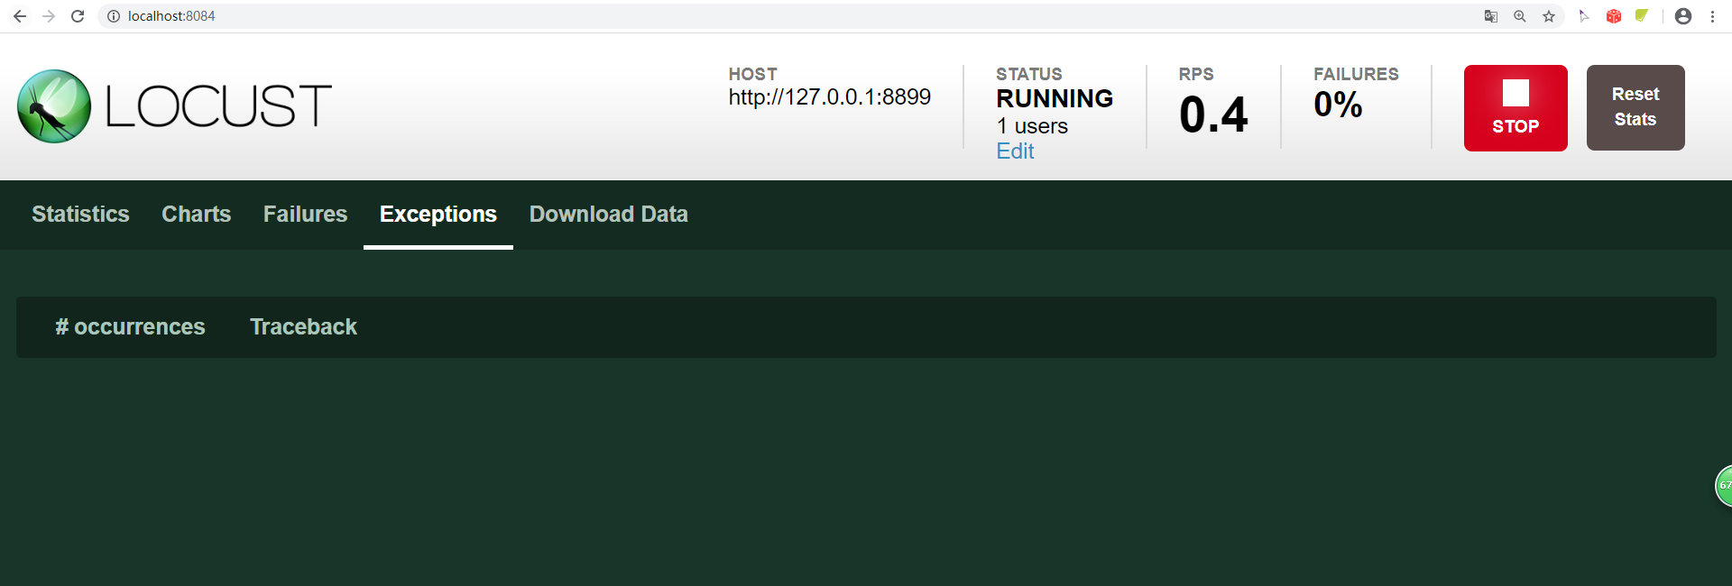
Task: Click the browser back arrow
Action: coord(20,16)
